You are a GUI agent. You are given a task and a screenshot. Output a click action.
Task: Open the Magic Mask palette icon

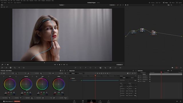point(100,68)
